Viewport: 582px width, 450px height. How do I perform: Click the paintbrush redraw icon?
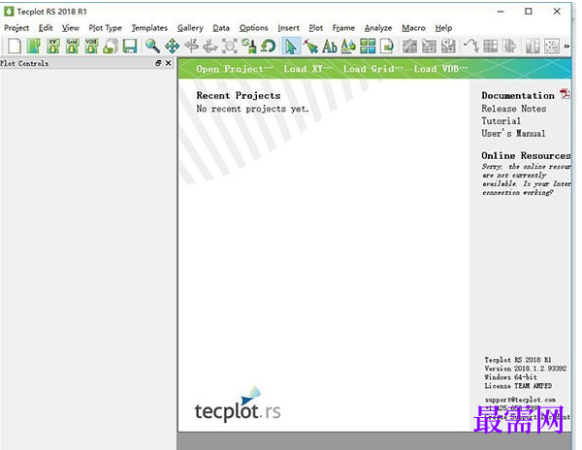tap(249, 47)
